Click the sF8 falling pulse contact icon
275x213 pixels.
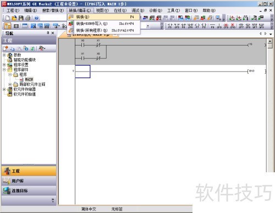click(x=248, y=26)
